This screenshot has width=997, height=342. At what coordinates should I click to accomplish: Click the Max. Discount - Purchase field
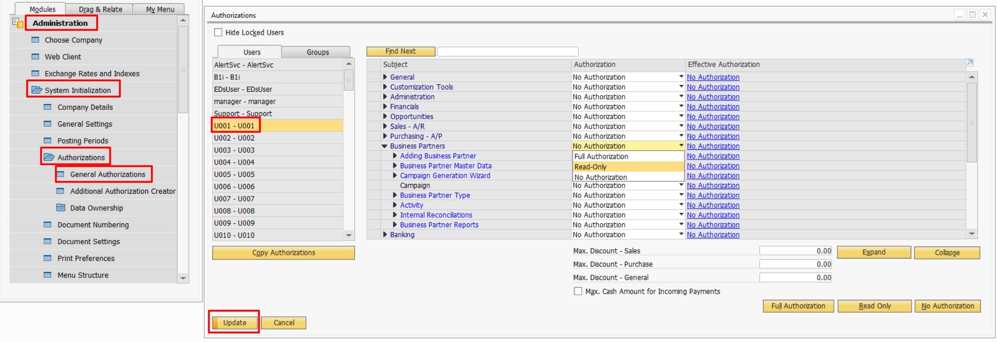[x=796, y=264]
